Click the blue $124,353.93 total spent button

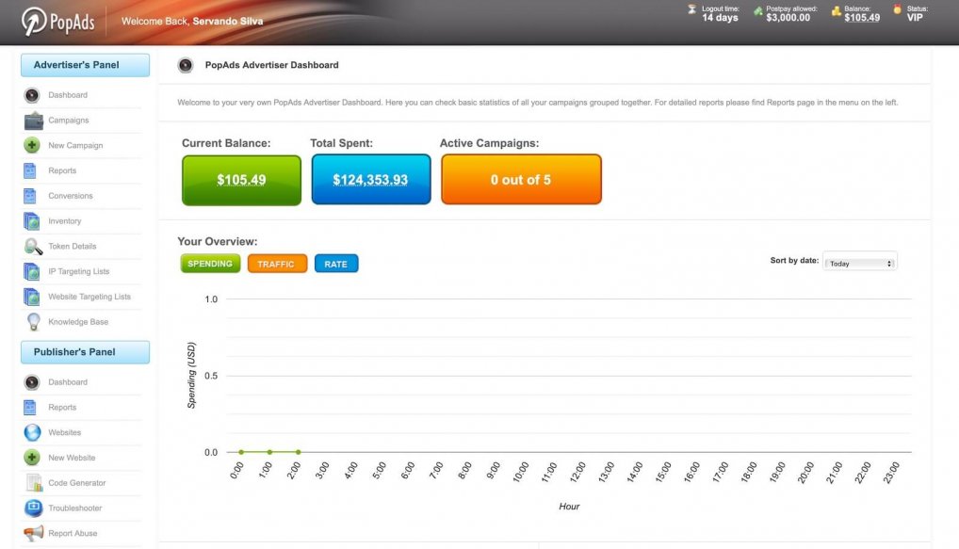coord(370,179)
